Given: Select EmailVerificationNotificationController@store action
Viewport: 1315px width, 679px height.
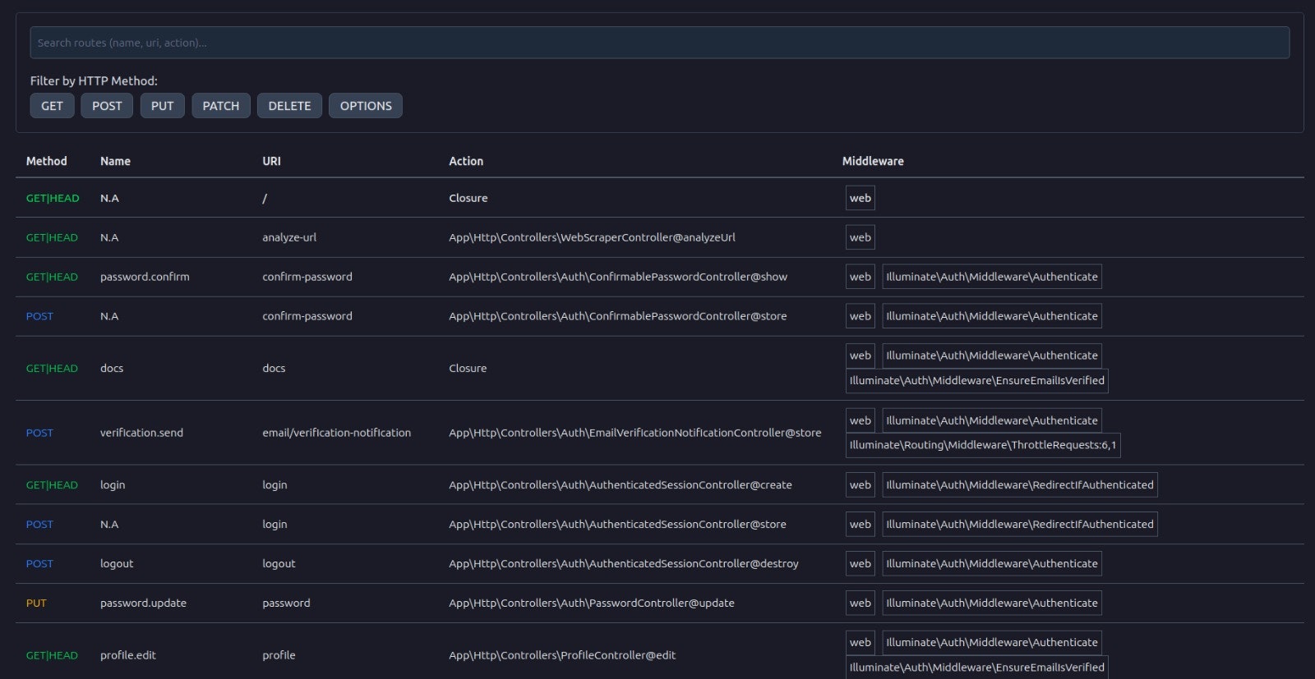Looking at the screenshot, I should [x=634, y=433].
